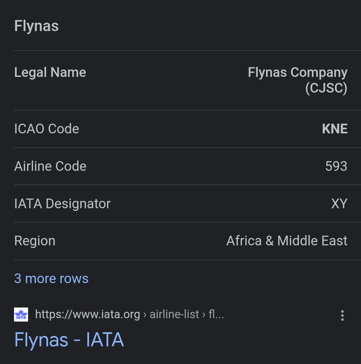Expand the '3 more rows' link
The image size is (361, 364).
51,278
